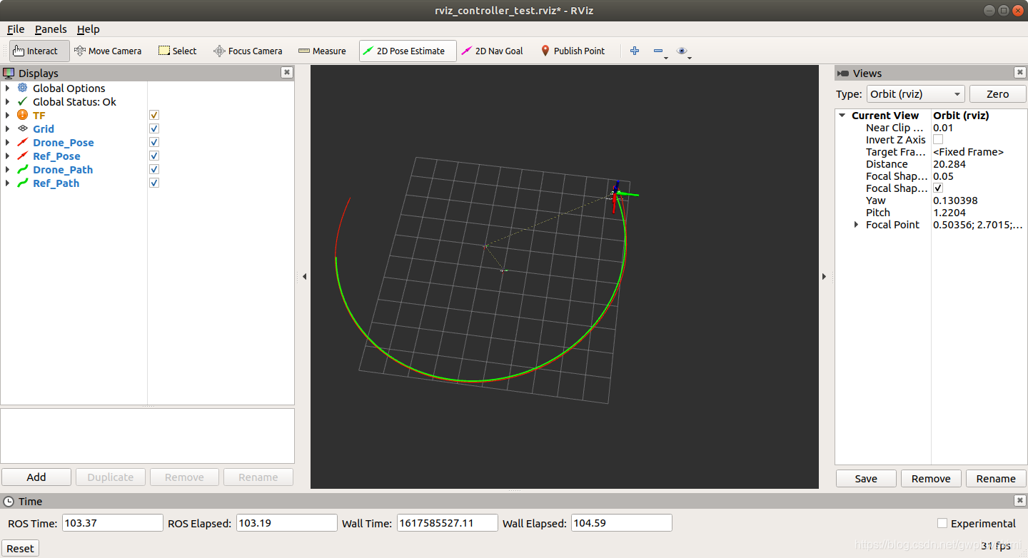This screenshot has height=558, width=1028.
Task: Enable the Experimental checkbox
Action: [x=942, y=523]
